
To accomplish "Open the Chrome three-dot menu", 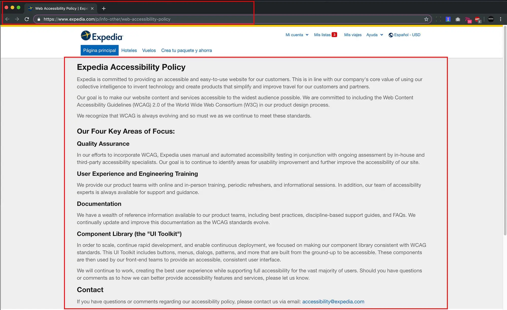I will tap(500, 19).
